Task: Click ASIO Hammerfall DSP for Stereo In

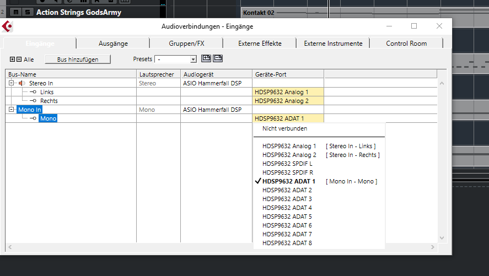Action: 212,83
